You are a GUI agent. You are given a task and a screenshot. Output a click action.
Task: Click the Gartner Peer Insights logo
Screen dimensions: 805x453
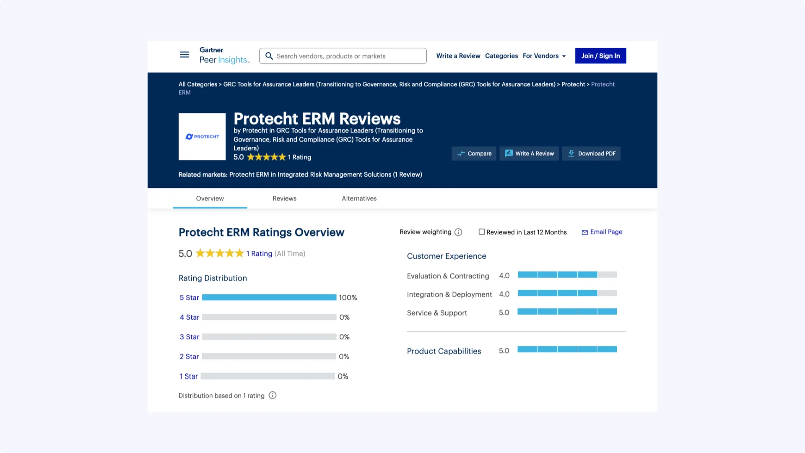click(224, 55)
